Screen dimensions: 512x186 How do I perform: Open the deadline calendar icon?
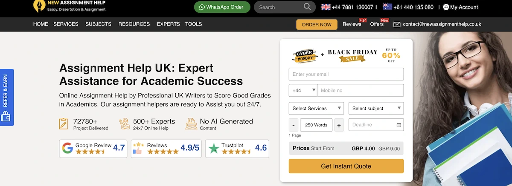[399, 125]
